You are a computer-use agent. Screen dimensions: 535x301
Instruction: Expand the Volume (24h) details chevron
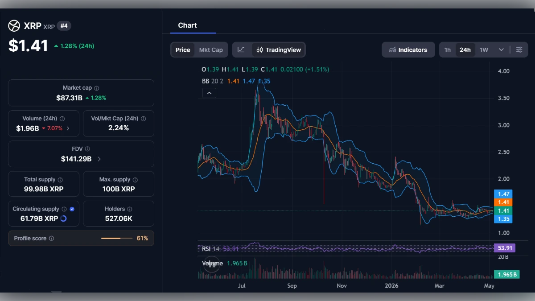tap(68, 128)
